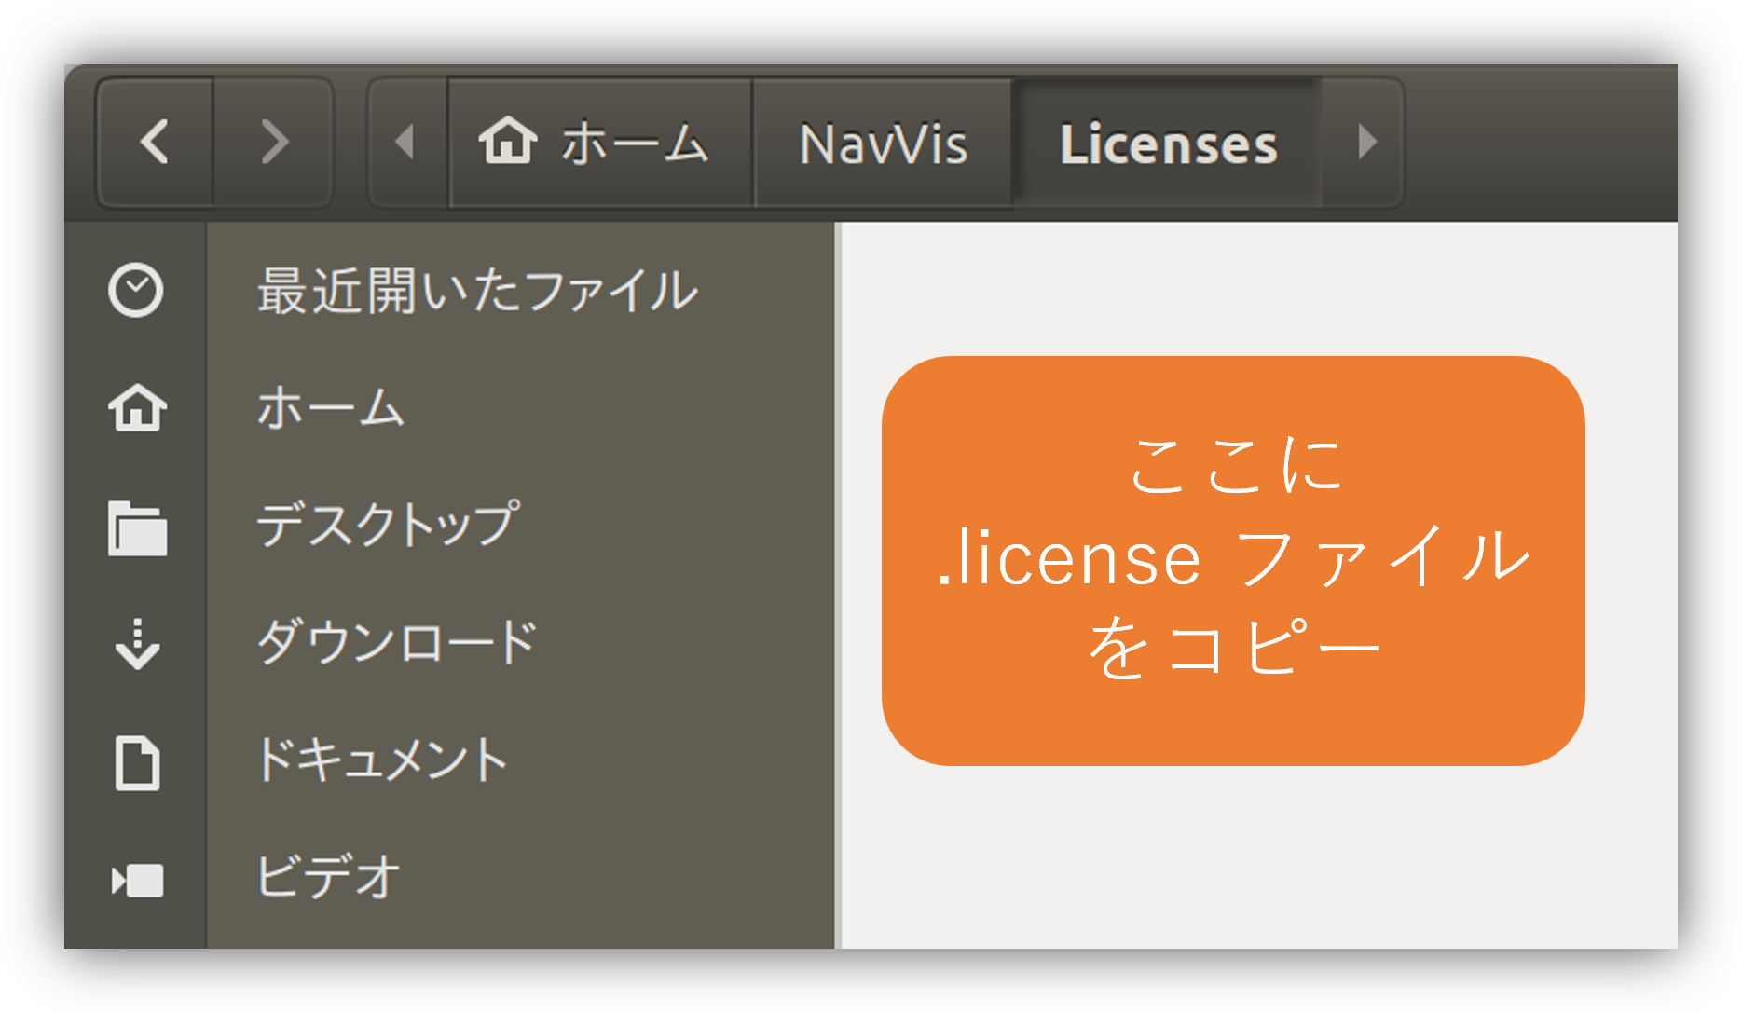
Task: Go back with the left chevron button
Action: [156, 143]
